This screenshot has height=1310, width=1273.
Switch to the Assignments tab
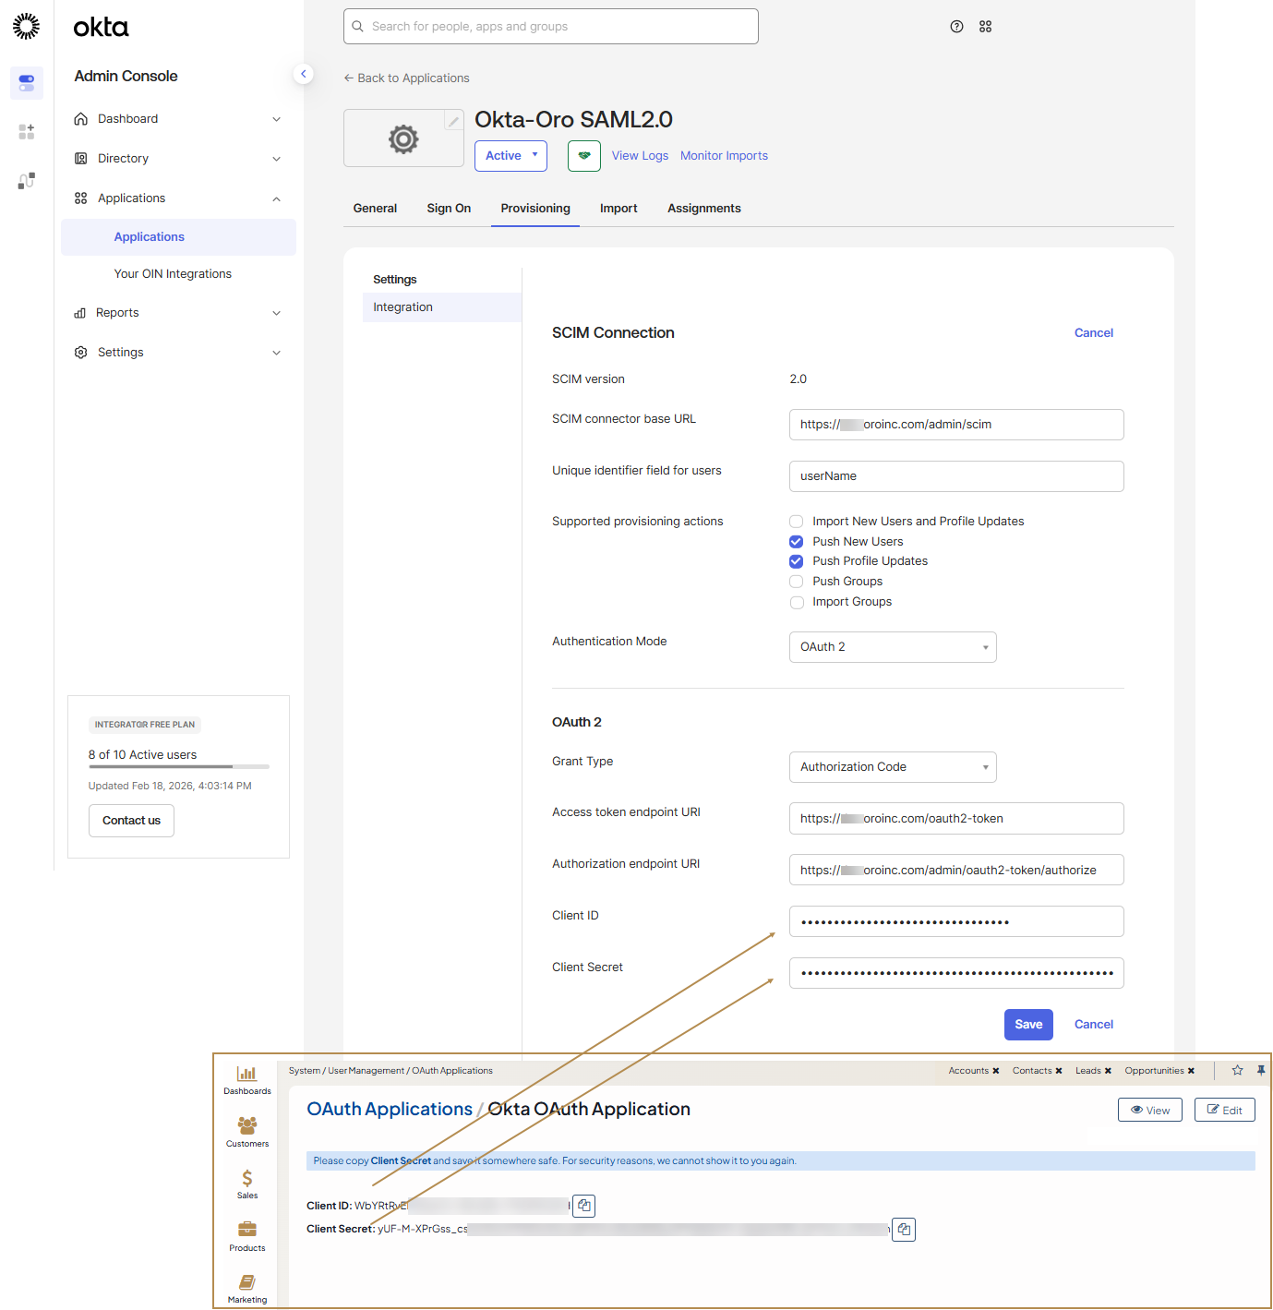coord(703,209)
